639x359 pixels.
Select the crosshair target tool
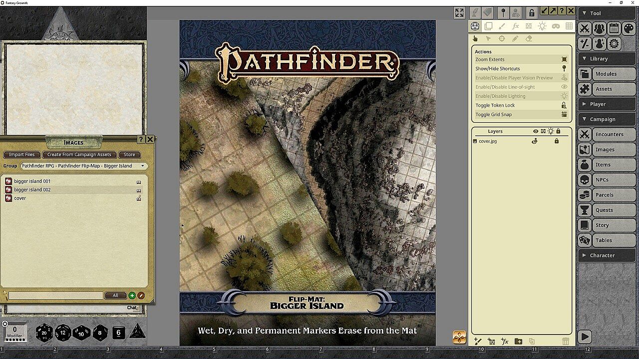502,38
